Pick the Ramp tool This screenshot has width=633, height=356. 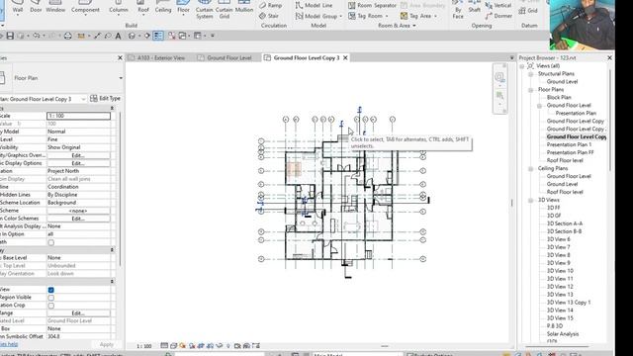coord(270,5)
